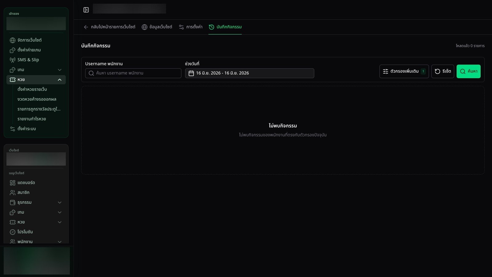Image resolution: width=492 pixels, height=277 pixels.
Task: Click the โปรโมชัน percent badge icon
Action: [13, 232]
